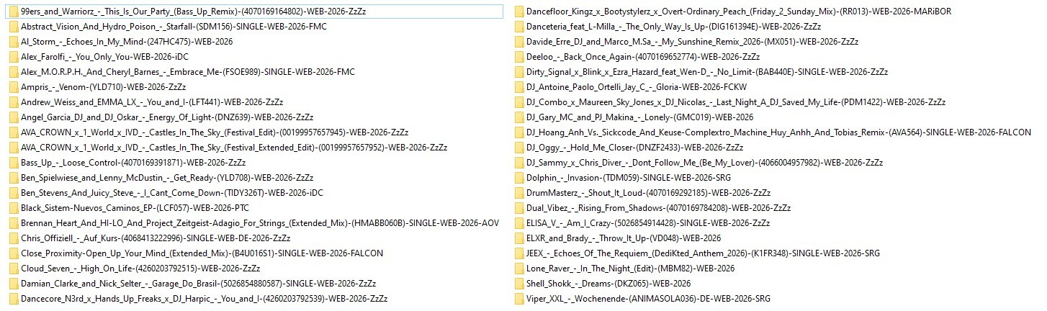
Task: Click folder icon for Al_Storm Echoes_In_My_Mind
Action: [x=14, y=42]
